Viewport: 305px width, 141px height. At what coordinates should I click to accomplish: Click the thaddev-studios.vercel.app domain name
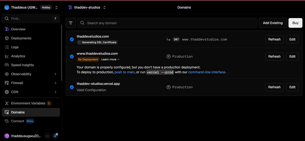point(98,84)
